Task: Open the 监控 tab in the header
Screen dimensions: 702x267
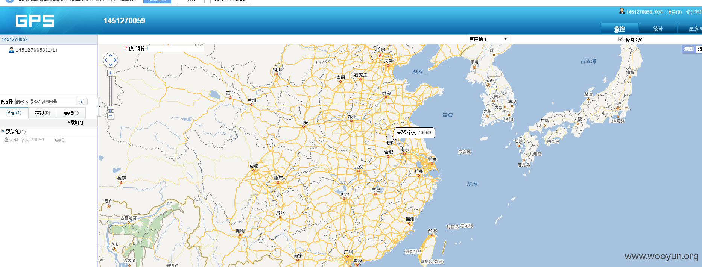Action: click(620, 29)
